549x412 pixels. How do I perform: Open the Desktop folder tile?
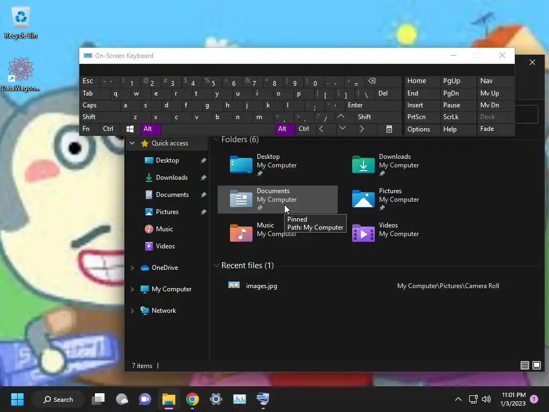pyautogui.click(x=277, y=165)
